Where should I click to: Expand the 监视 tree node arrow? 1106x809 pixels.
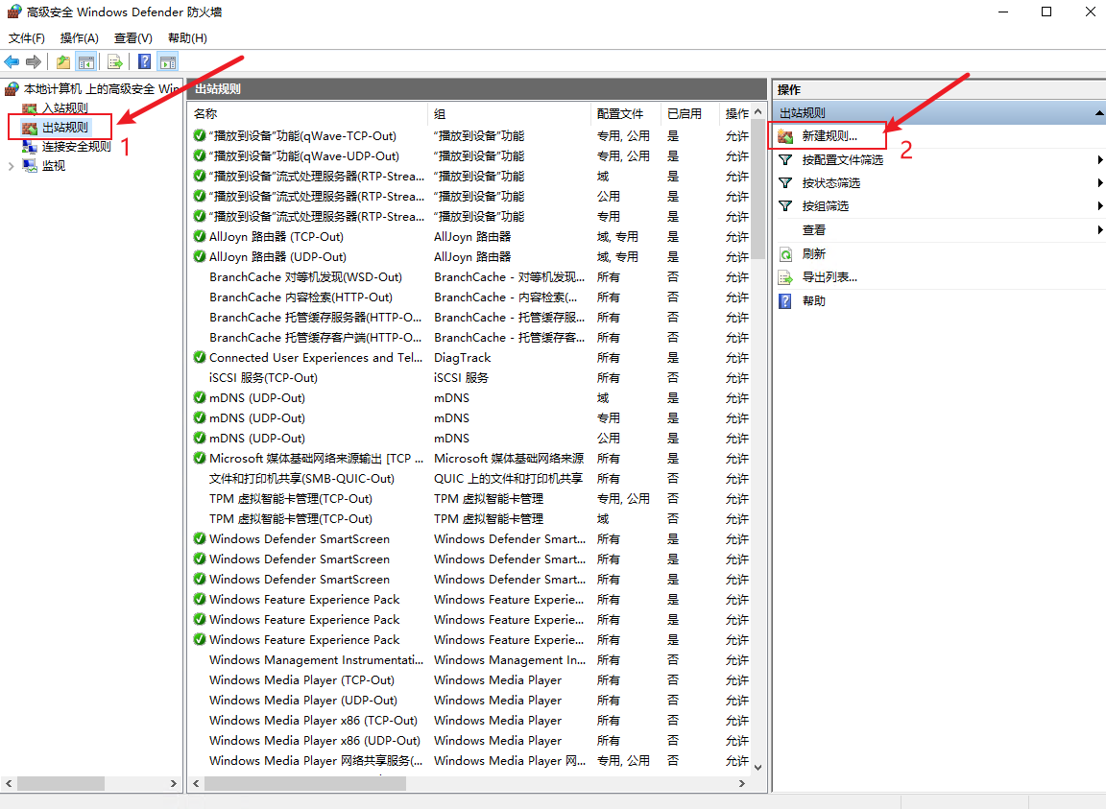11,166
